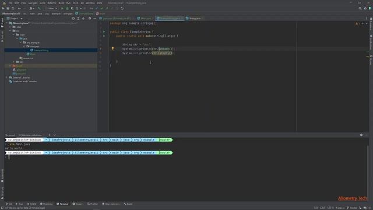Open the Git tool window button
Viewport: 373px width, 210px height.
pos(9,204)
